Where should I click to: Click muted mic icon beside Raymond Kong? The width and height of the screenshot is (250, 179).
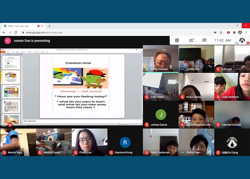[x=111, y=152]
